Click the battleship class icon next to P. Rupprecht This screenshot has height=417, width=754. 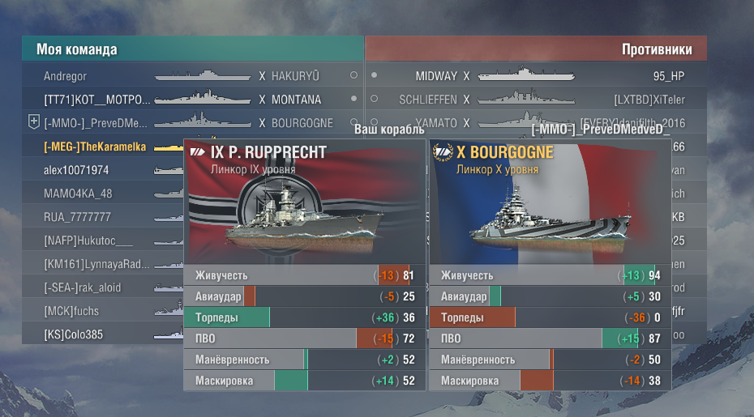[x=198, y=152]
